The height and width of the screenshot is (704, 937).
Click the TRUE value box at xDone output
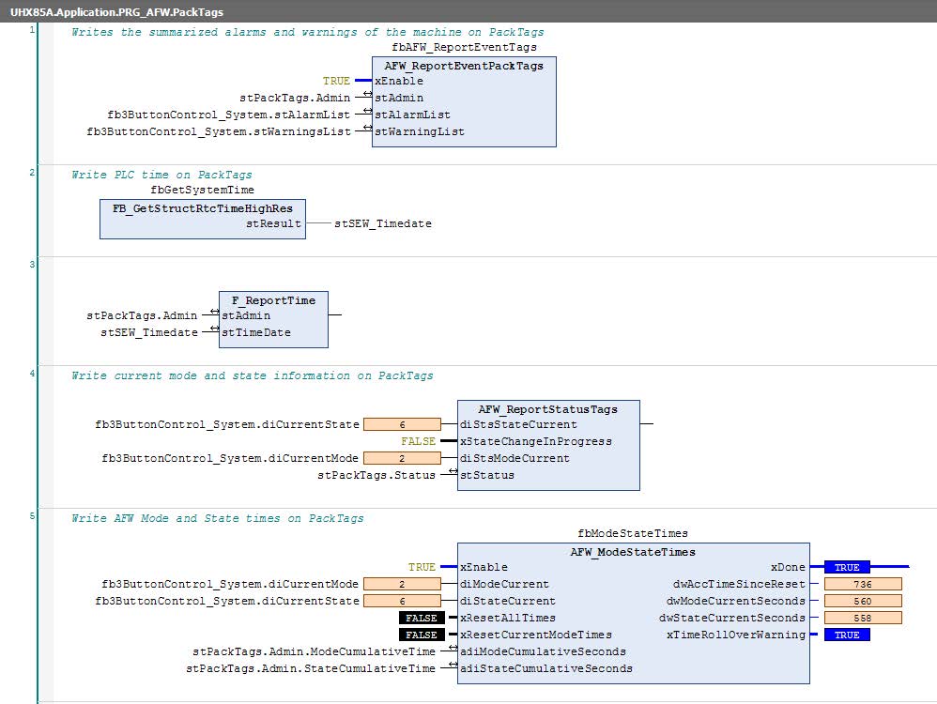point(847,567)
